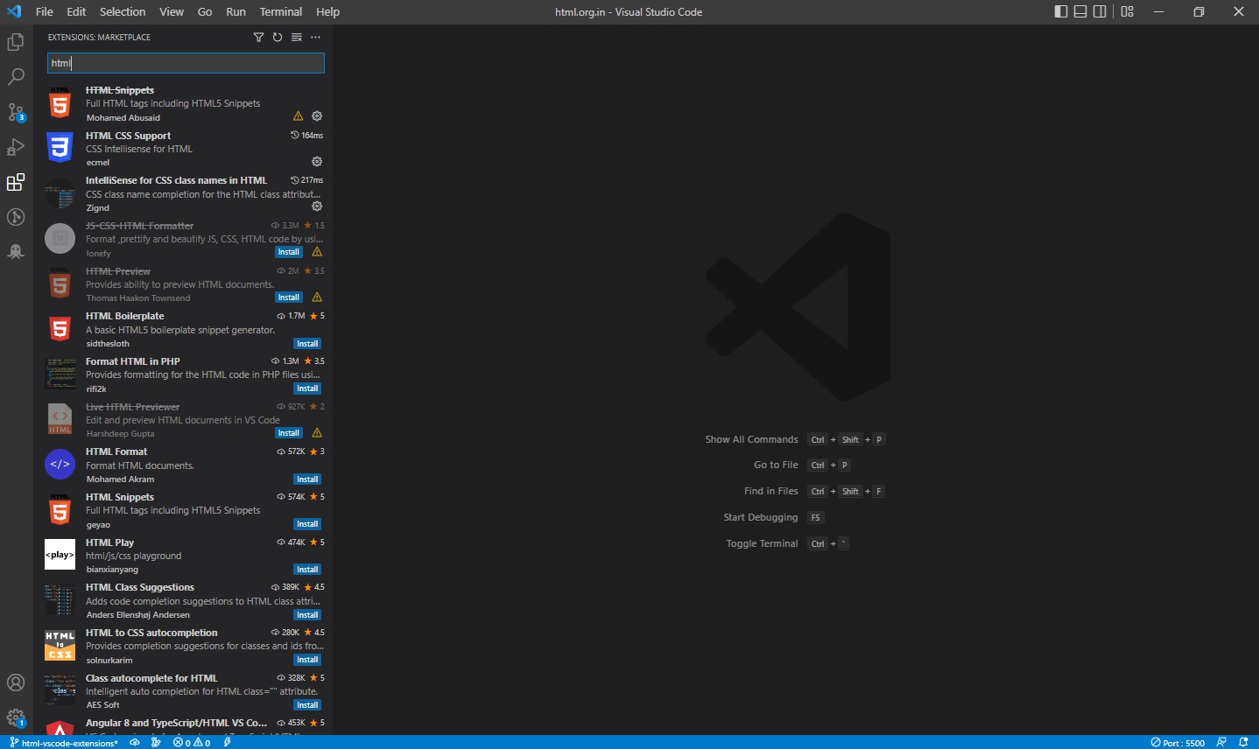Toggle the bottom panel layout button
This screenshot has width=1259, height=749.
[1080, 11]
